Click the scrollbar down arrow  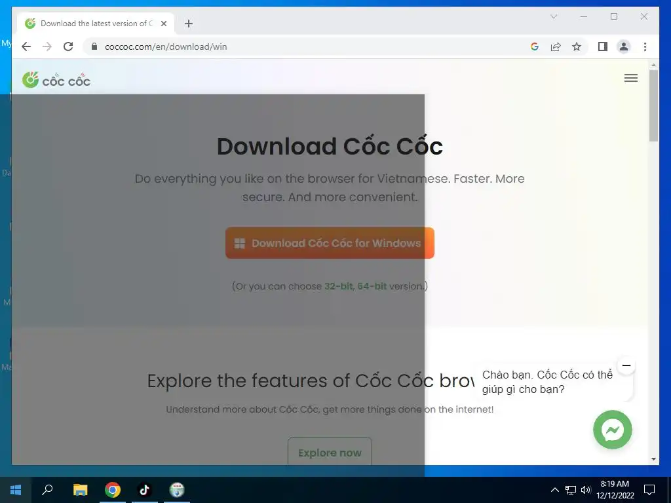[653, 459]
